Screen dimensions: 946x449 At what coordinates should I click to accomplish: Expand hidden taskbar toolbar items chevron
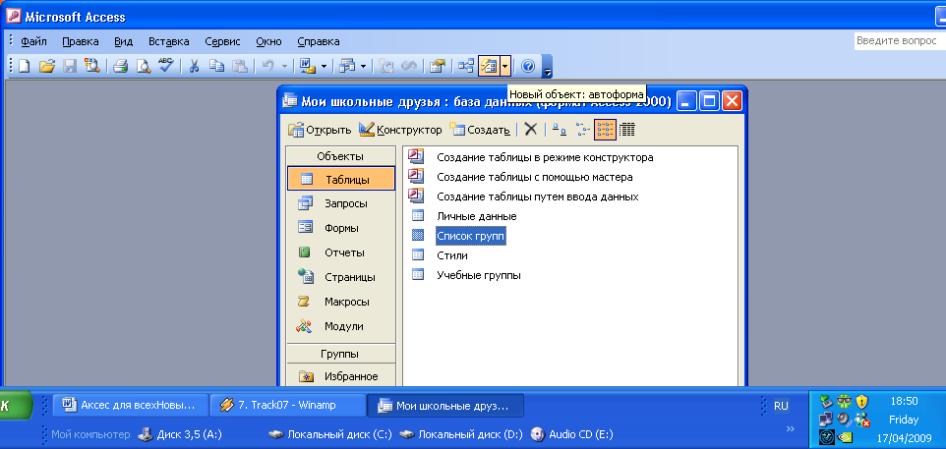tap(790, 429)
